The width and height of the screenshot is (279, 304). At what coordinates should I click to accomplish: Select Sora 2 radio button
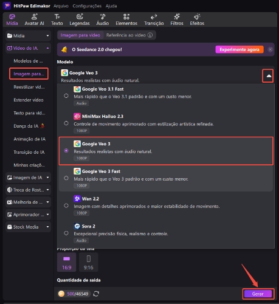66,233
